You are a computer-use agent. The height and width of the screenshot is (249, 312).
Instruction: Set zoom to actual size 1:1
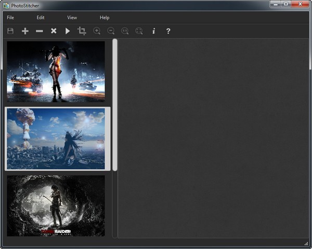(125, 31)
